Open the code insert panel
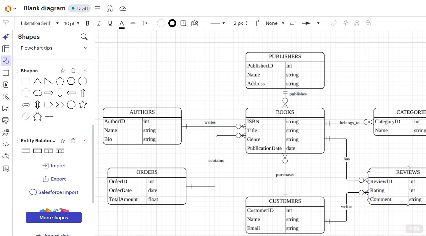The width and height of the screenshot is (426, 236). tap(6, 145)
